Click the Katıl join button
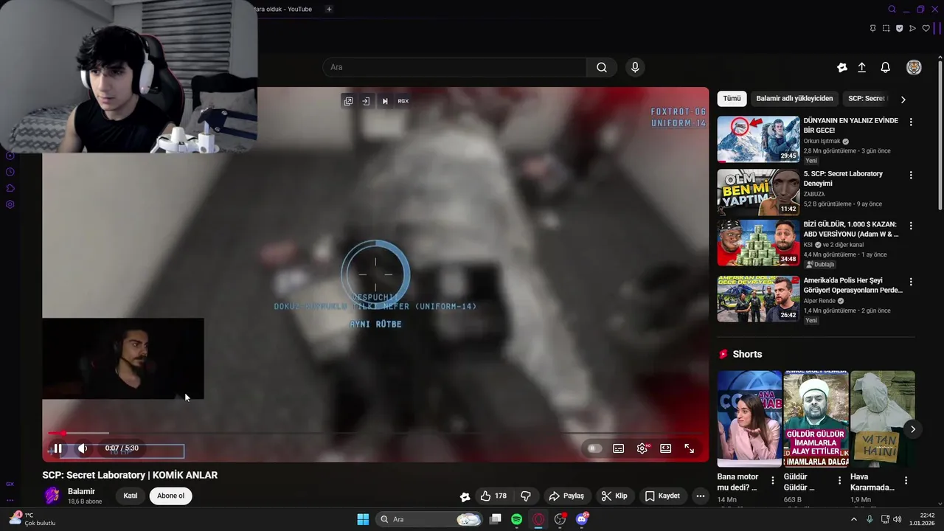944x531 pixels. [x=131, y=496]
